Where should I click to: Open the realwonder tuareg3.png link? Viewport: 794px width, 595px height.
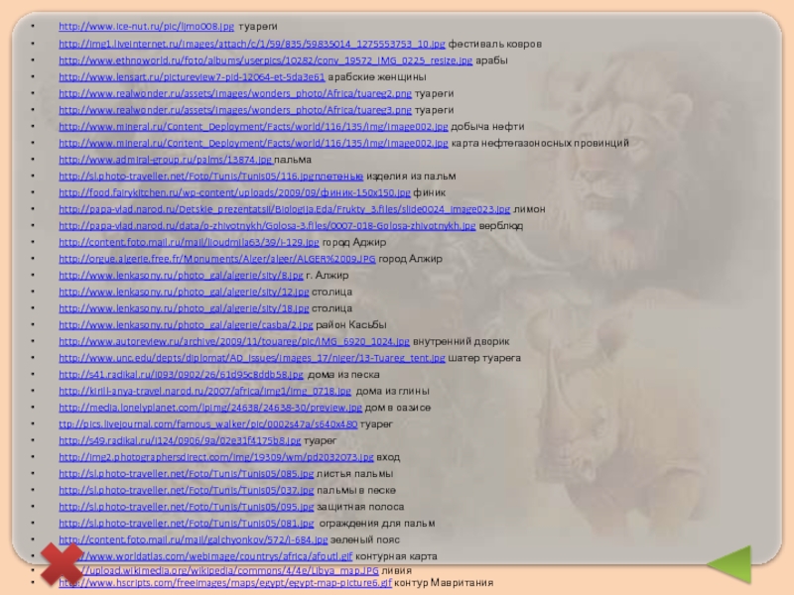[x=235, y=110]
